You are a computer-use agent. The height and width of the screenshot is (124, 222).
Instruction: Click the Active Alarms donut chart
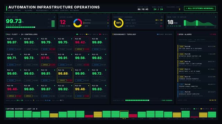click(x=78, y=23)
